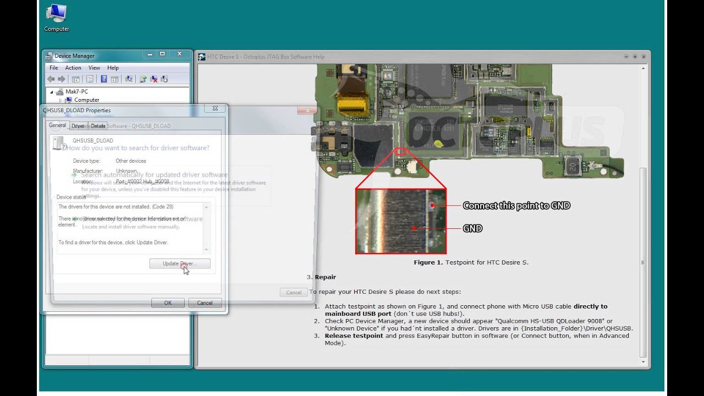Viewport: 704px width, 396px height.
Task: Collapse the Mak7-PC tree node
Action: coord(52,92)
